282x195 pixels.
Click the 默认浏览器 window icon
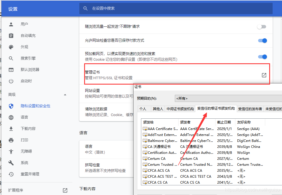[x=11, y=70]
